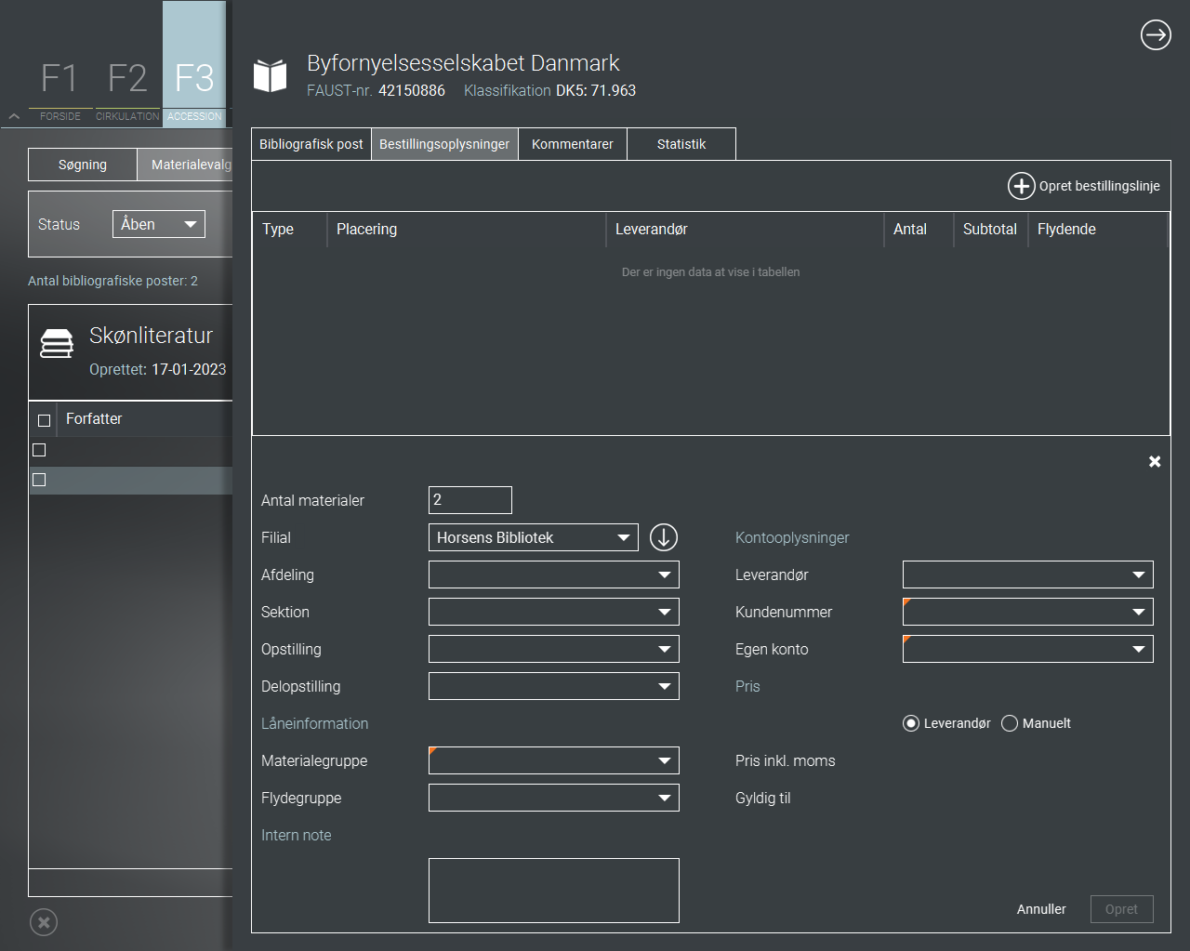This screenshot has height=951, width=1190.
Task: Open the Afdeling dropdown
Action: [554, 575]
